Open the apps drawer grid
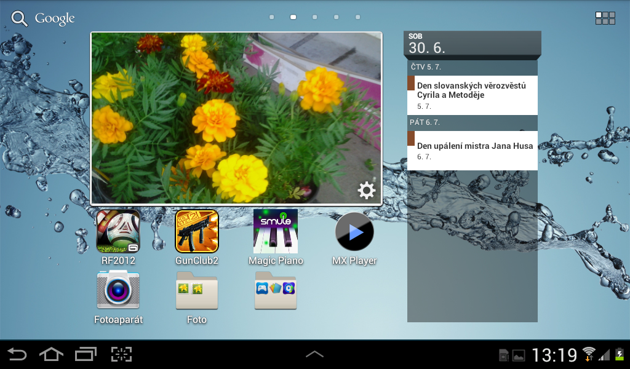 pyautogui.click(x=606, y=17)
